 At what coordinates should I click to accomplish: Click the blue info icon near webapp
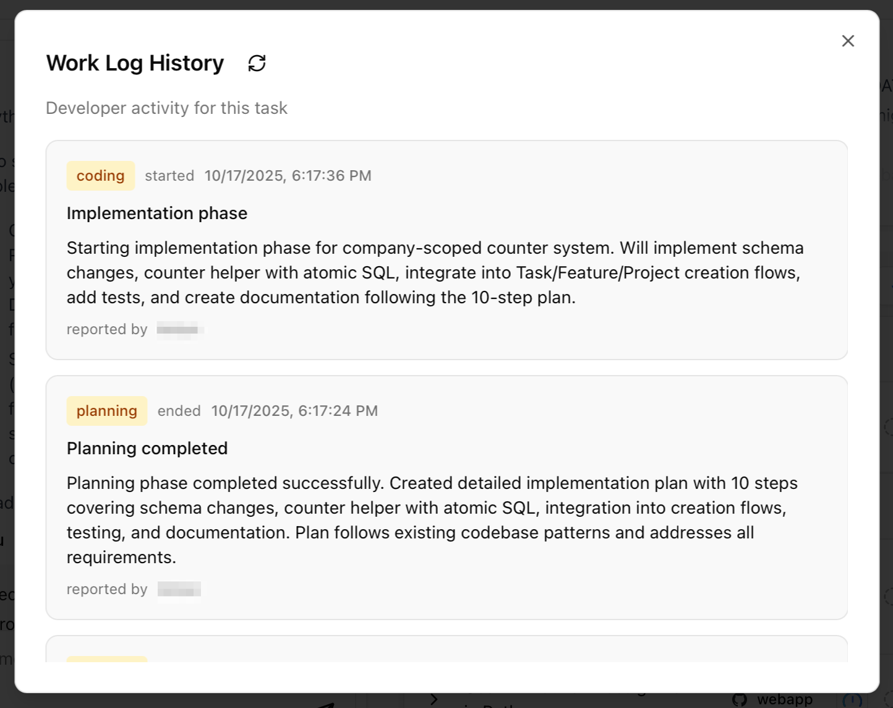tap(853, 700)
